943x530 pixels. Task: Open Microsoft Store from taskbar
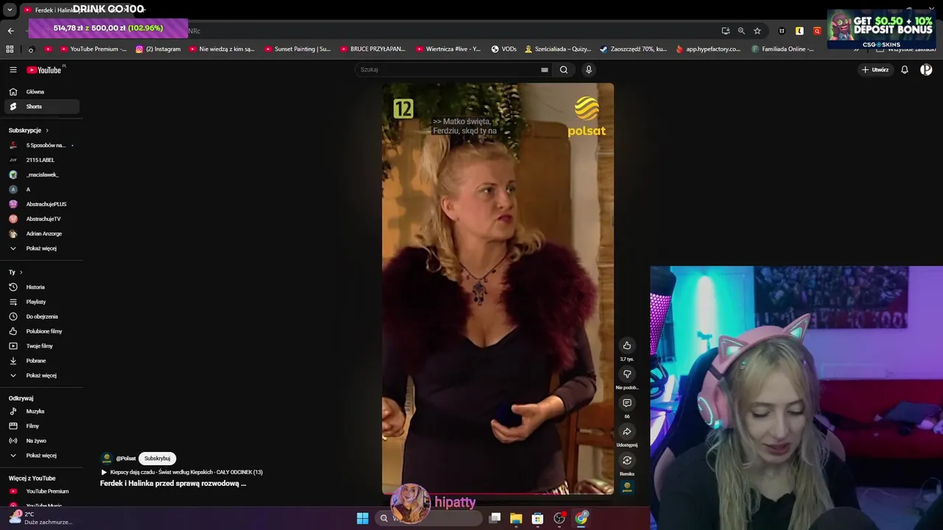(538, 518)
